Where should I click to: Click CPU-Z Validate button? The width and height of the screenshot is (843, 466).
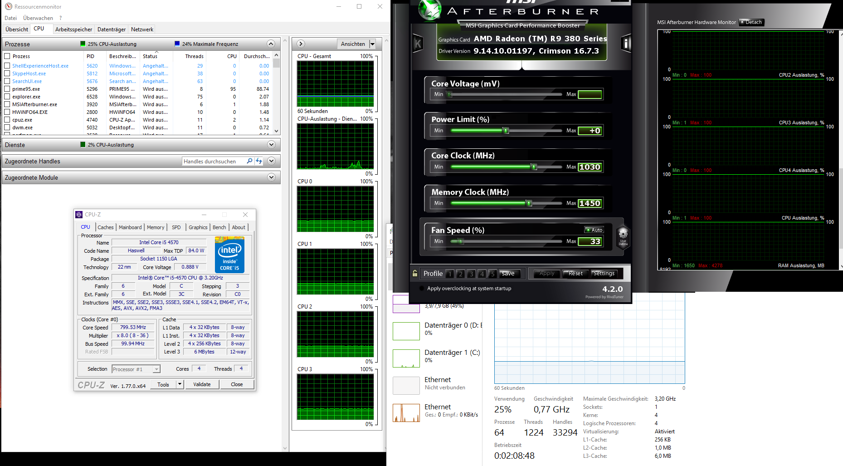(202, 384)
